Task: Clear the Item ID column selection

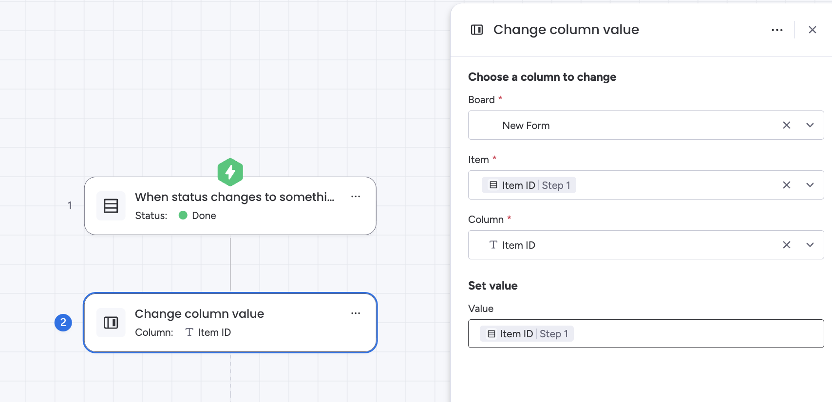Action: click(786, 245)
